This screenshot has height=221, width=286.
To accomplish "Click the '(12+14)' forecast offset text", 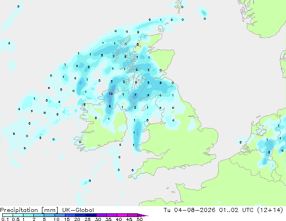I will coord(270,210).
